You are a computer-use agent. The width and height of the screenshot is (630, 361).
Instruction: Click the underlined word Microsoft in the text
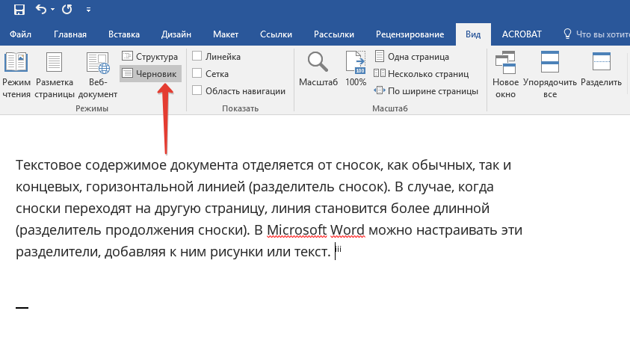(x=297, y=230)
